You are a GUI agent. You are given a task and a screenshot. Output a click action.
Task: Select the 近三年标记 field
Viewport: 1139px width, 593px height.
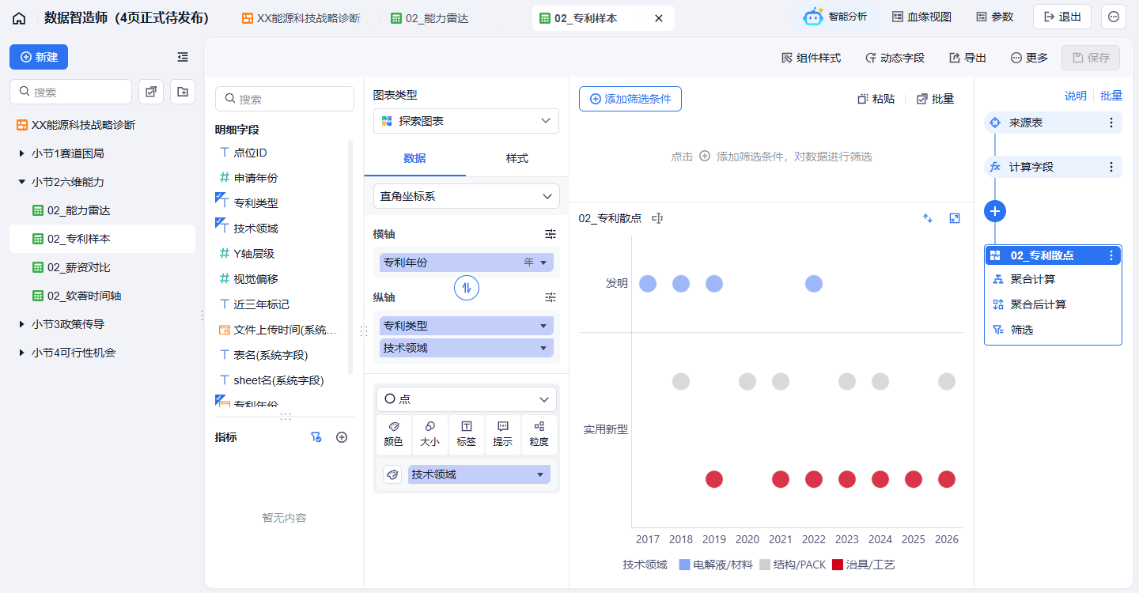click(261, 304)
